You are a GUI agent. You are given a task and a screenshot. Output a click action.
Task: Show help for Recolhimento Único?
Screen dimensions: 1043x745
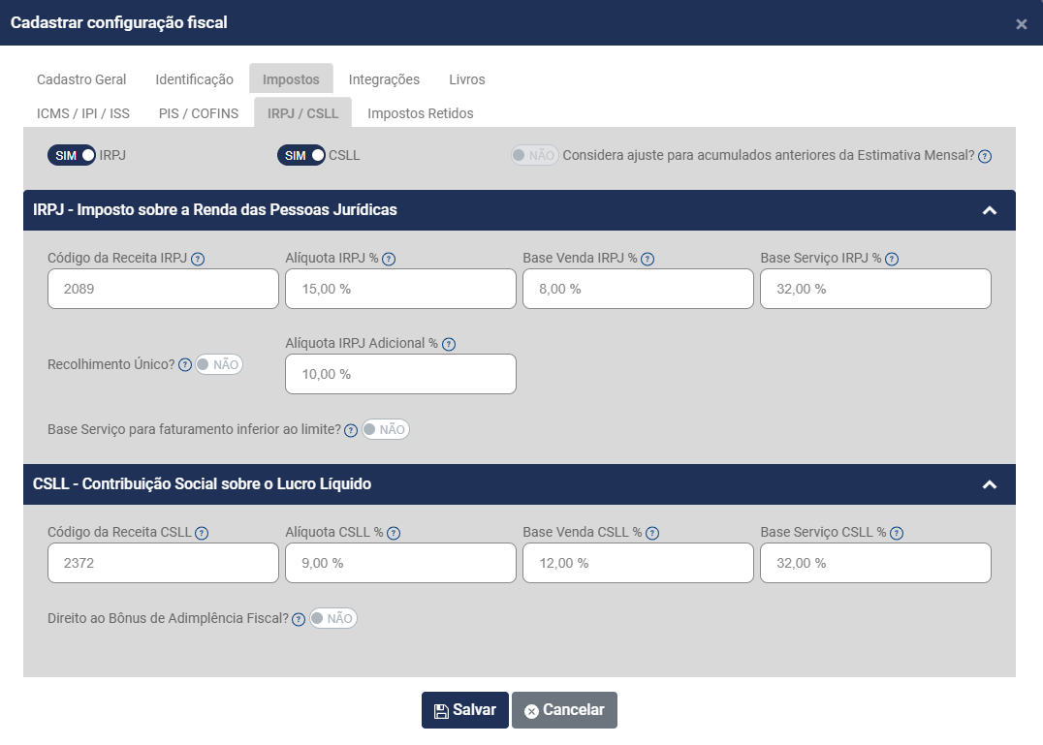(185, 365)
